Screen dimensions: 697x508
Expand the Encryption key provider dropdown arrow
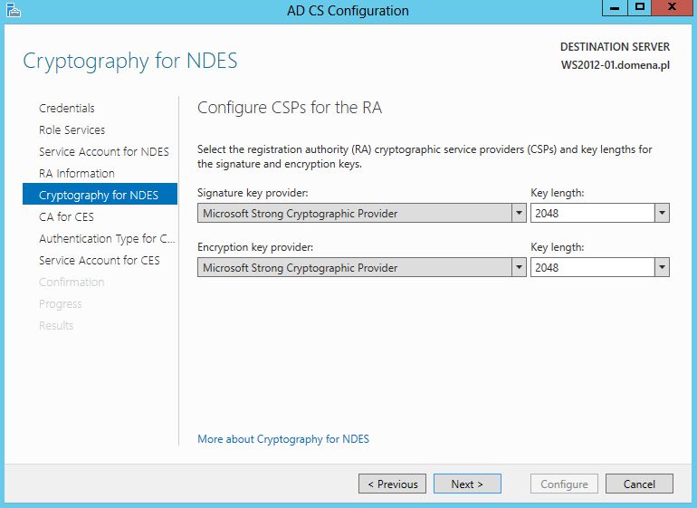(x=519, y=267)
